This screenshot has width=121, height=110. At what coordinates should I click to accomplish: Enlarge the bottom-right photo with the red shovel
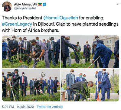90,85
